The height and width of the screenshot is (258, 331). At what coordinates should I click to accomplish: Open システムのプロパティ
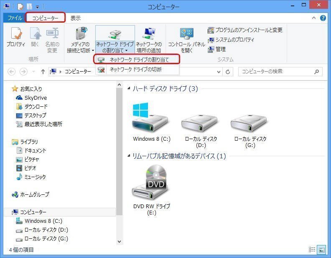click(x=231, y=40)
